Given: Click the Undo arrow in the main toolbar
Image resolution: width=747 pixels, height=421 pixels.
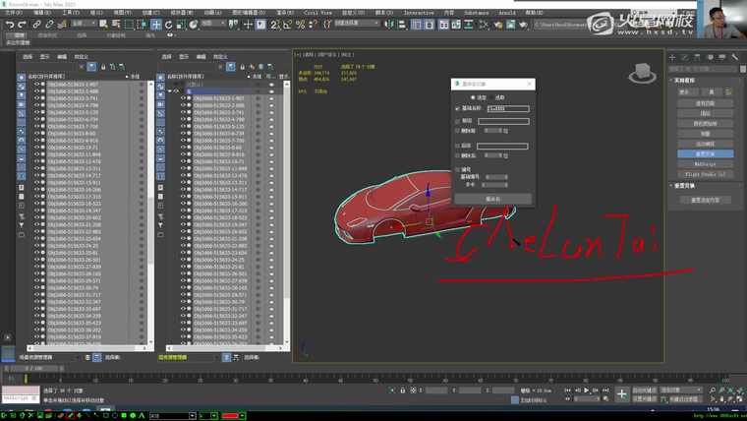Looking at the screenshot, I should click(x=10, y=24).
